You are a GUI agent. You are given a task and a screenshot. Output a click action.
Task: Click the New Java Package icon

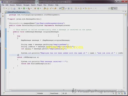coord(35,8)
